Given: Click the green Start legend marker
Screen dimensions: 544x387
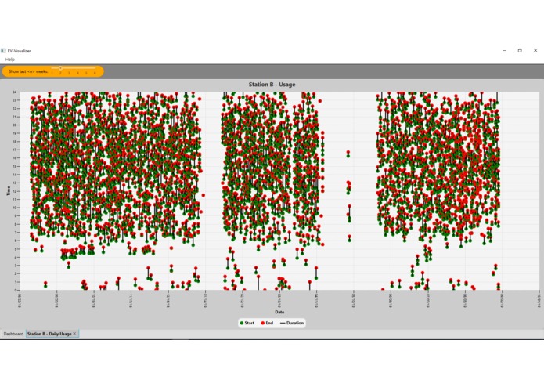Looking at the screenshot, I should click(x=242, y=323).
